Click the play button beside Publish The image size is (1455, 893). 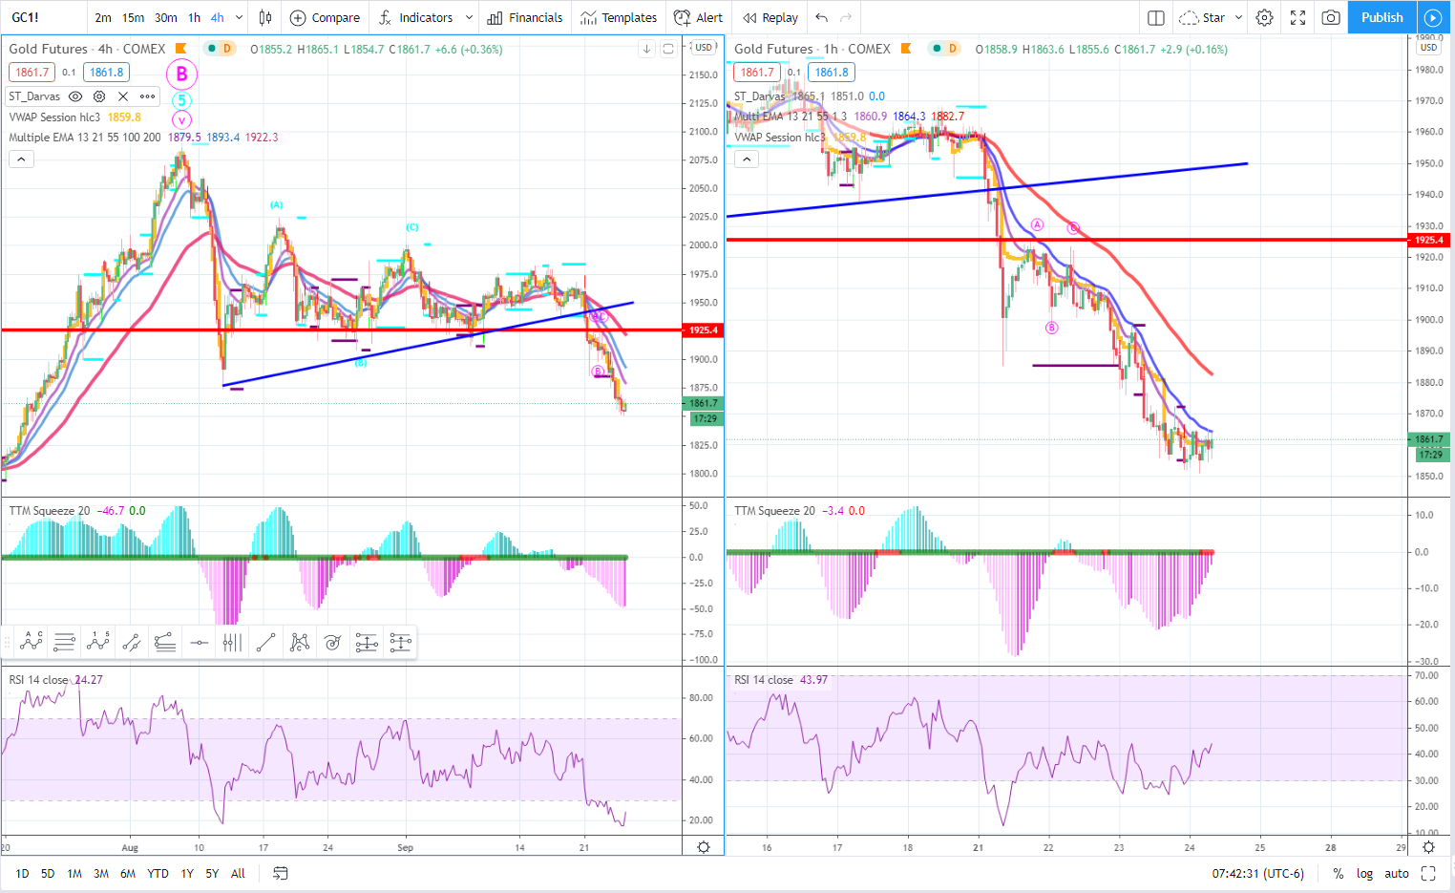pyautogui.click(x=1432, y=17)
